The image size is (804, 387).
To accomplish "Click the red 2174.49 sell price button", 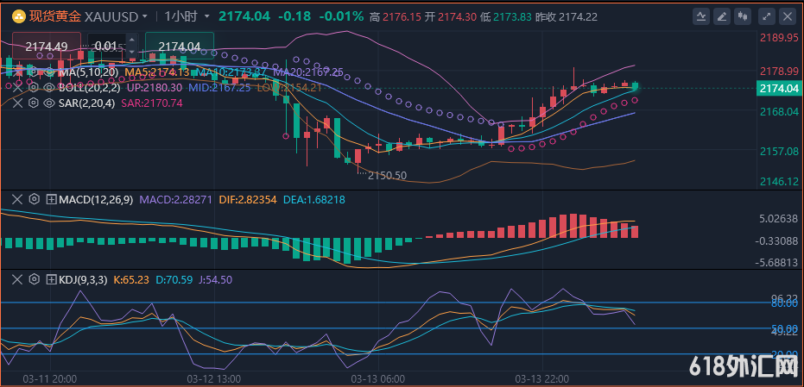I will (47, 47).
